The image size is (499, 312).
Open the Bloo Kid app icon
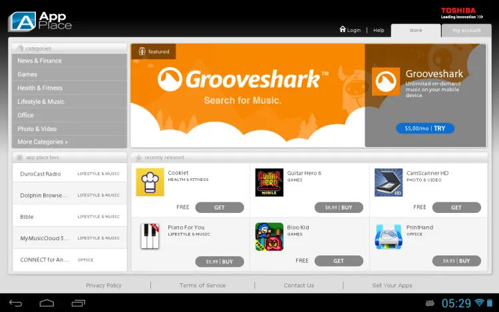[269, 237]
